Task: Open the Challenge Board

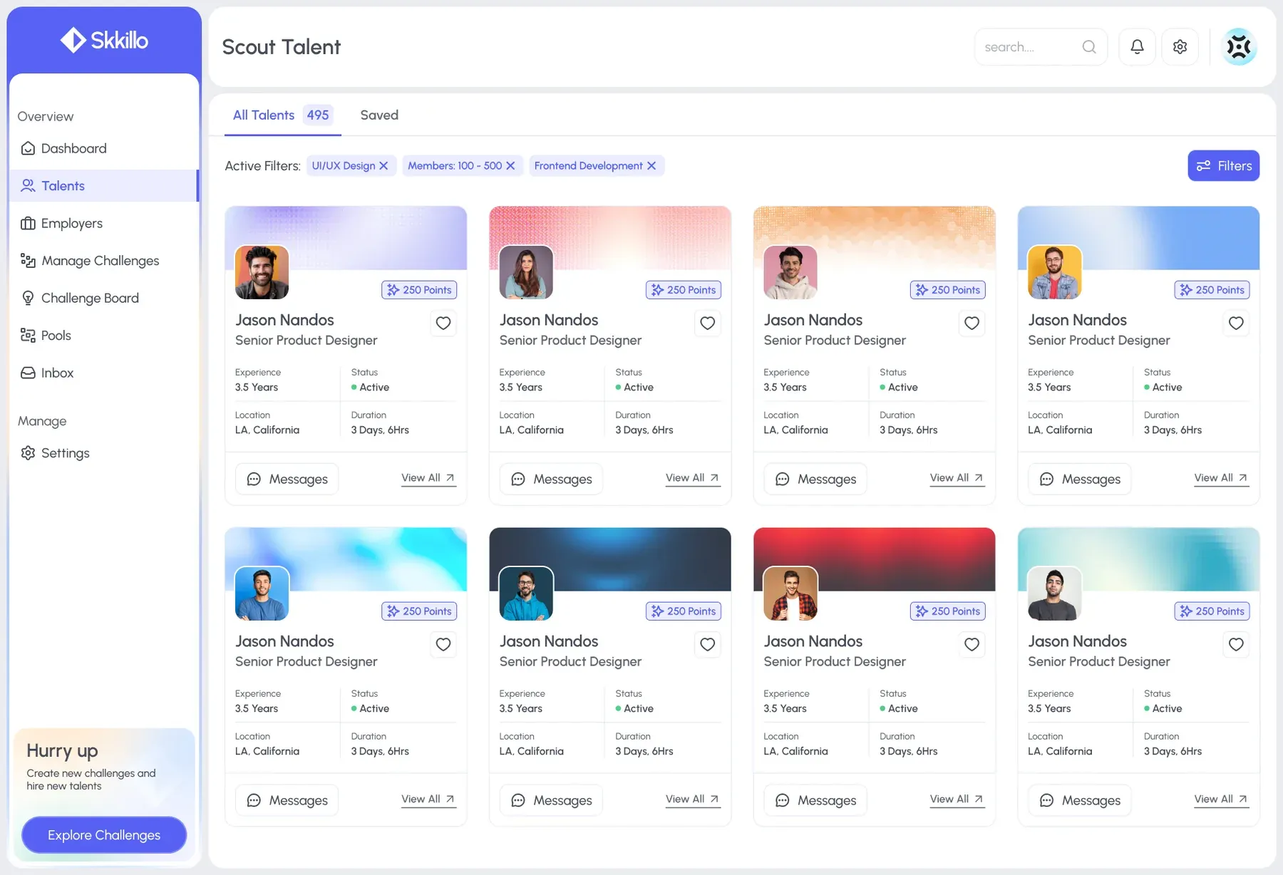Action: pos(104,298)
